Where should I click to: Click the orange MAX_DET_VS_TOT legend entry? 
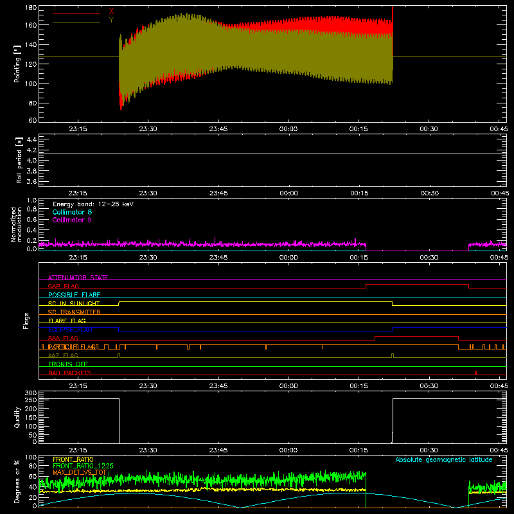pos(80,472)
